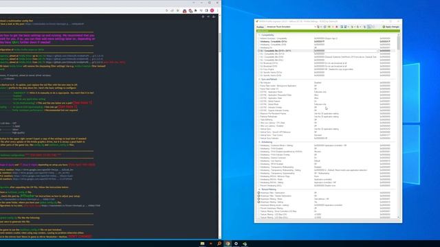This screenshot has height=247, width=440.
Task: Click the Profile Inspector scroll-down arrow
Action: point(399,217)
